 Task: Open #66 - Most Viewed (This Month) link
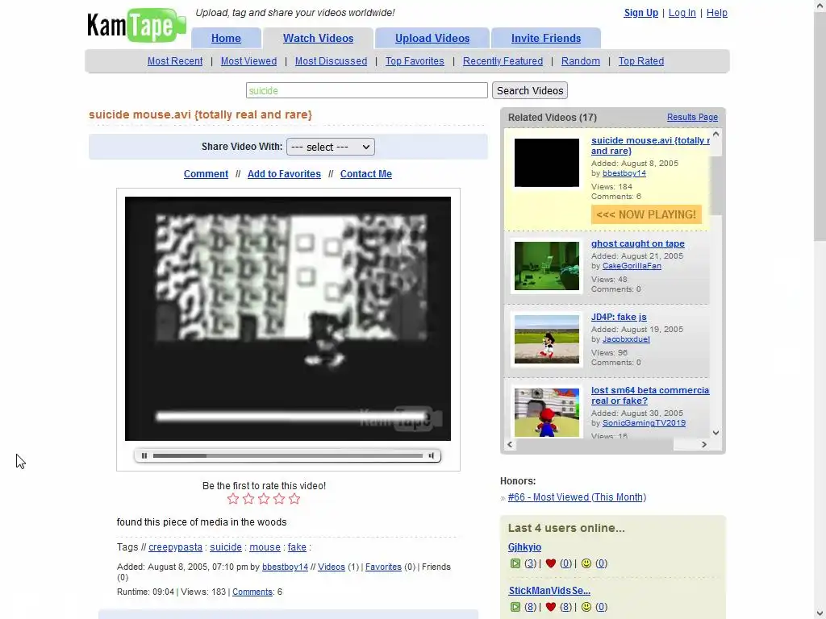[x=577, y=497]
